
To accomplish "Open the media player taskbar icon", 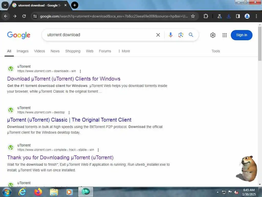I will [70, 192].
